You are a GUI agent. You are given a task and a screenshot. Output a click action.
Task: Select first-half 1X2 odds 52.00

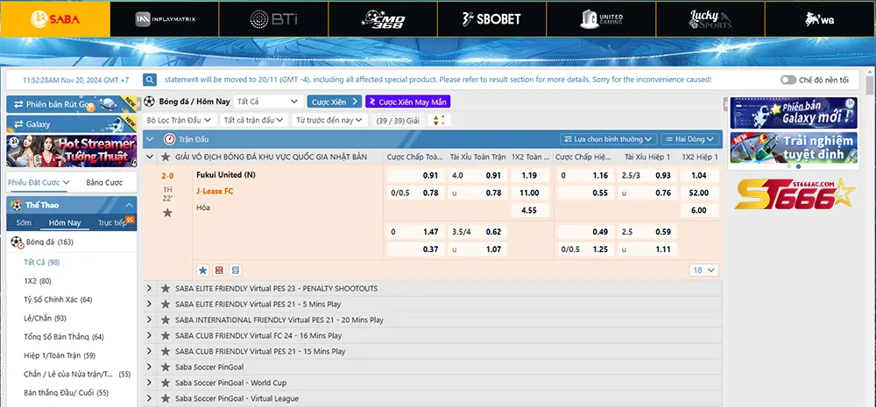tap(699, 193)
